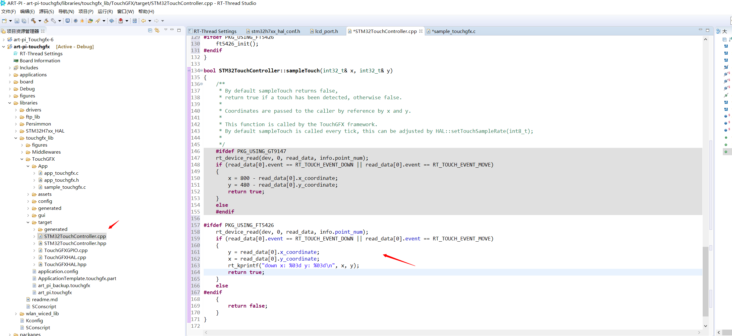This screenshot has height=336, width=732.
Task: Toggle fold marker at line 134
Action: click(x=201, y=71)
